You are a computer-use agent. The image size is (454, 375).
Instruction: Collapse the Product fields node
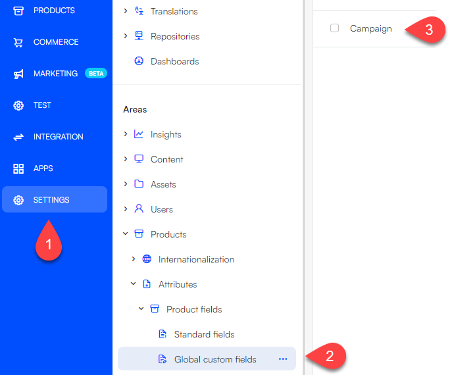[141, 309]
